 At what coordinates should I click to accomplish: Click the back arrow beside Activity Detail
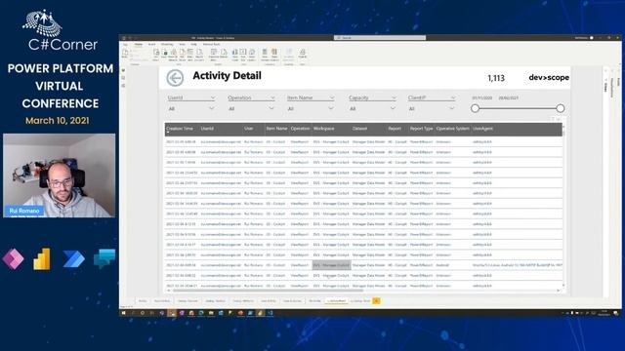click(x=175, y=78)
